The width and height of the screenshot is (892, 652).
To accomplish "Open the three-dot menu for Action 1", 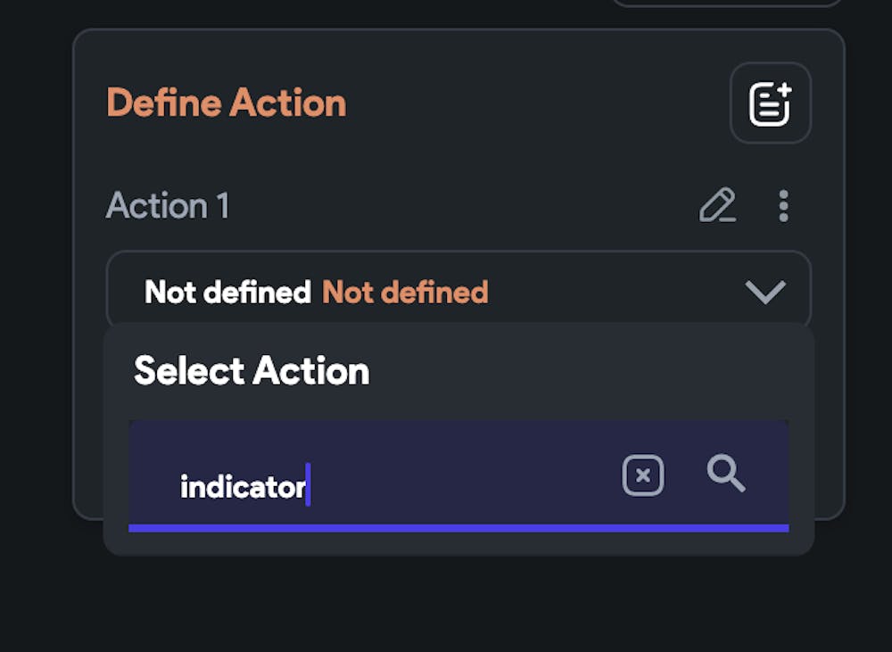I will point(783,206).
